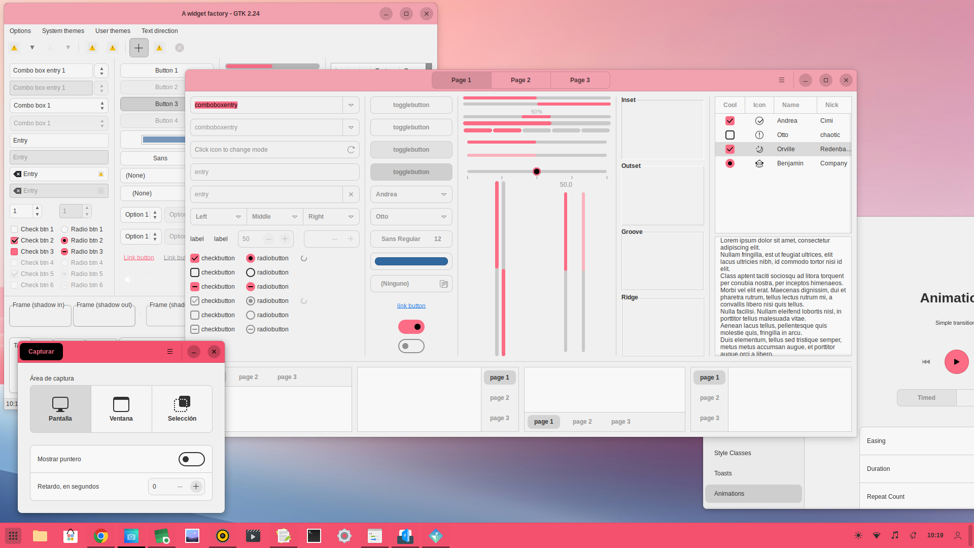Click the Capturar button
The height and width of the screenshot is (548, 974).
pos(41,352)
